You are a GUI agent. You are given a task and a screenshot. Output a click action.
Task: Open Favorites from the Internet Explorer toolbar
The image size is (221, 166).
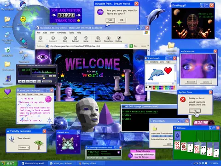click(x=108, y=39)
